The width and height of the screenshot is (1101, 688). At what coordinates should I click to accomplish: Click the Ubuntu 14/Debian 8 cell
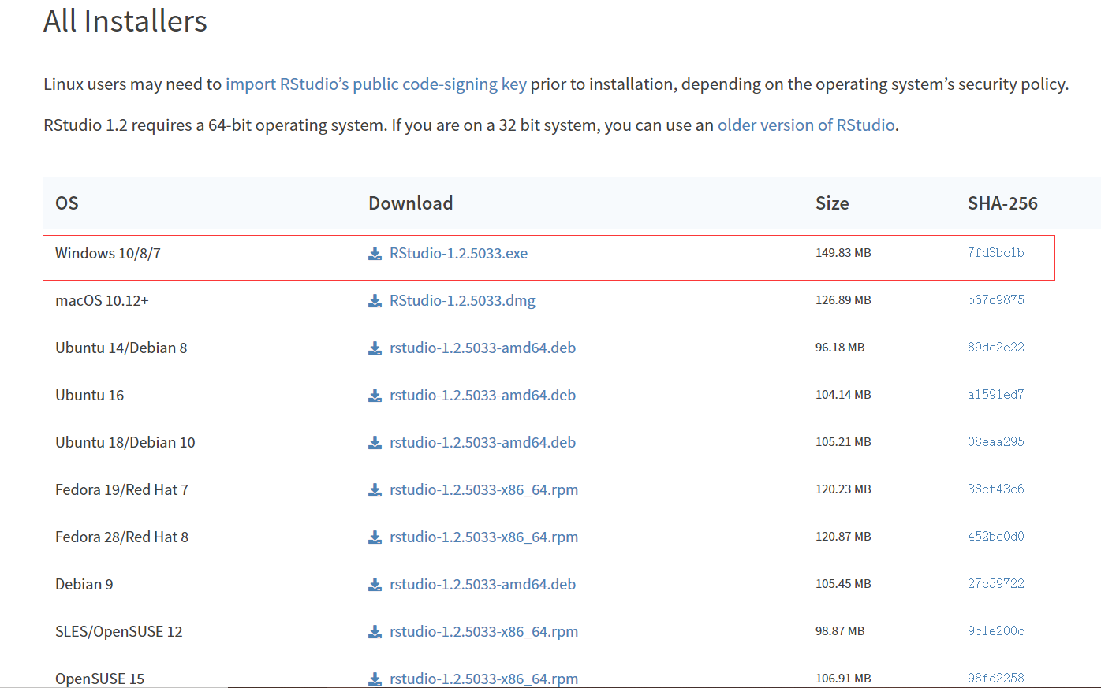(x=121, y=348)
